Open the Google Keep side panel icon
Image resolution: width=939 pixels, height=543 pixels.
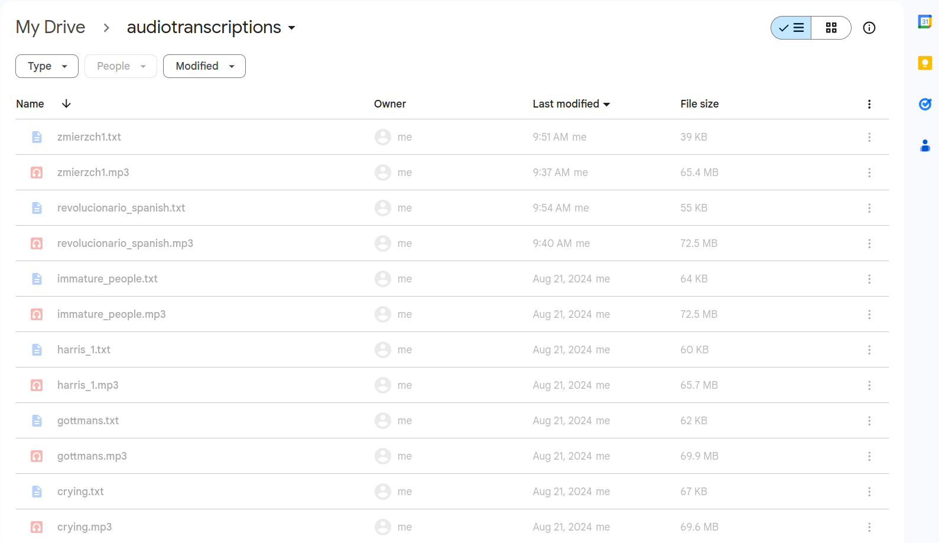point(925,63)
